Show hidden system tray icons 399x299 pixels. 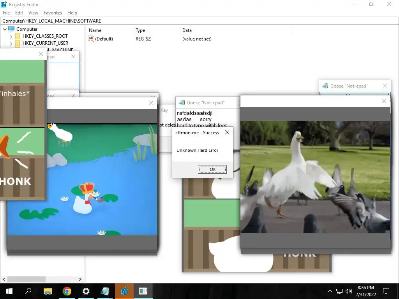click(330, 291)
